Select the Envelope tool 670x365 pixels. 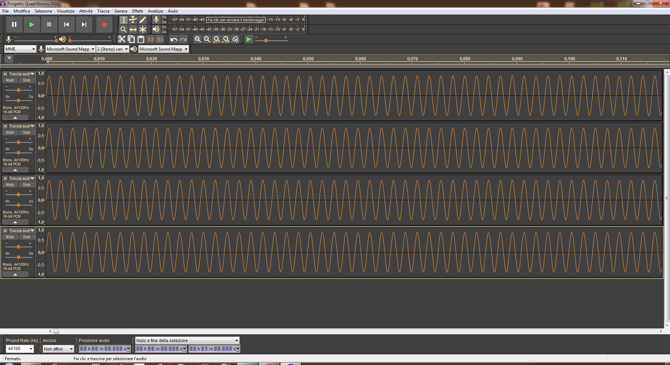point(133,20)
